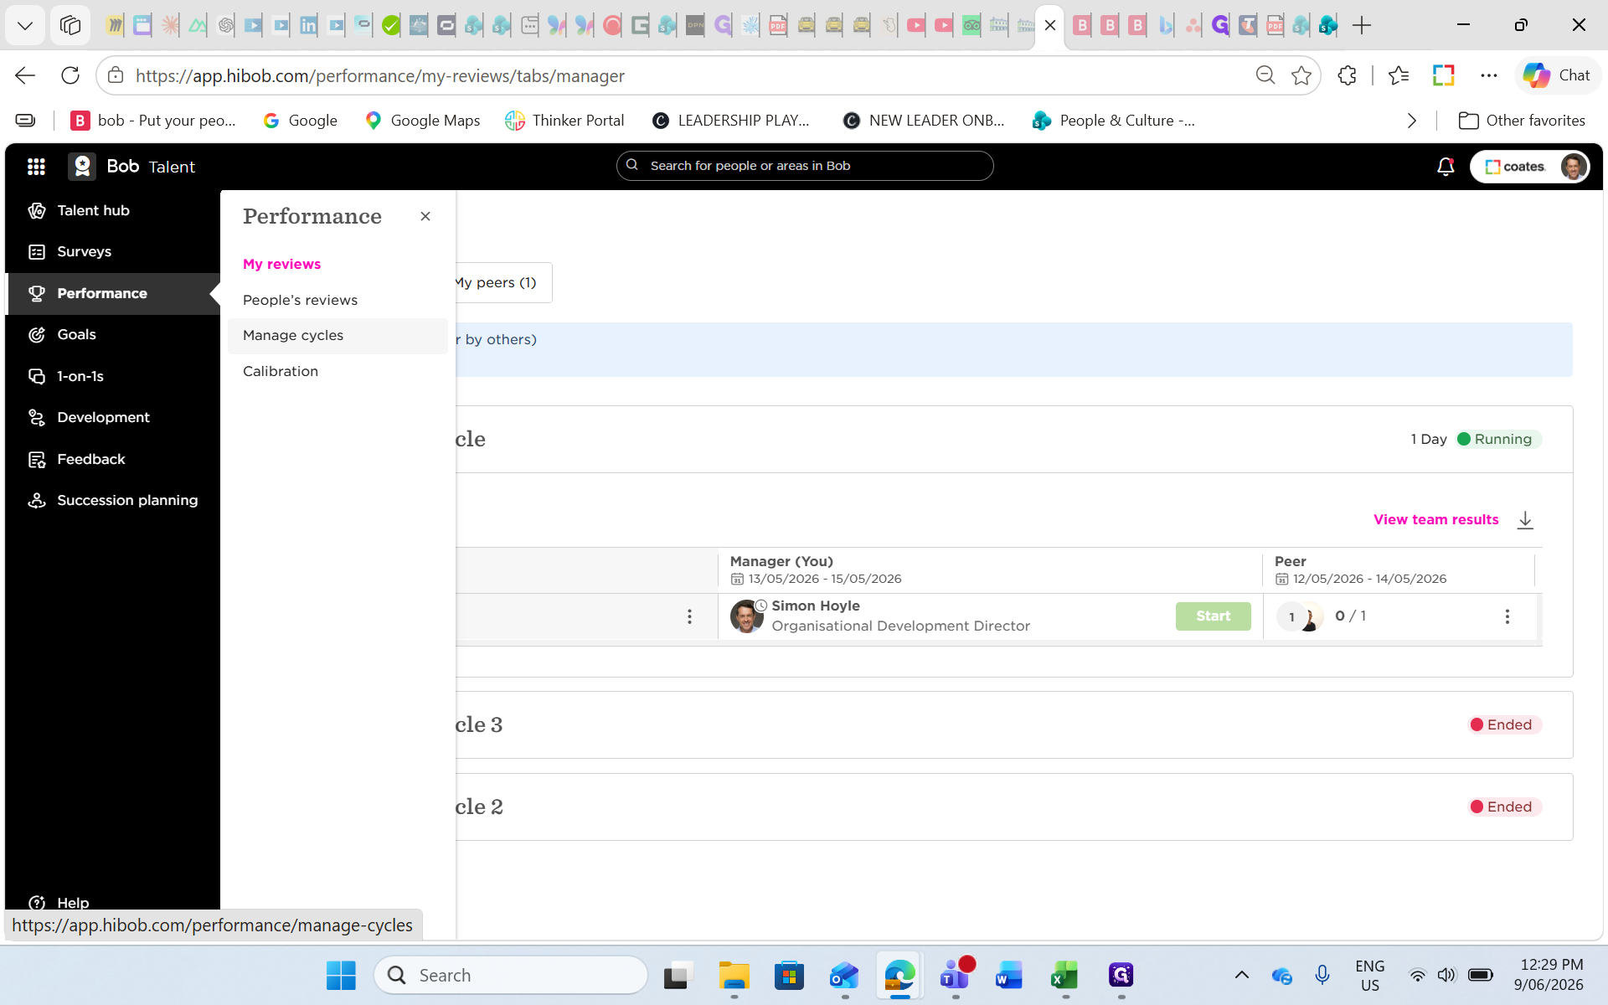1608x1005 pixels.
Task: Open browser extensions puzzle icon
Action: [1347, 76]
